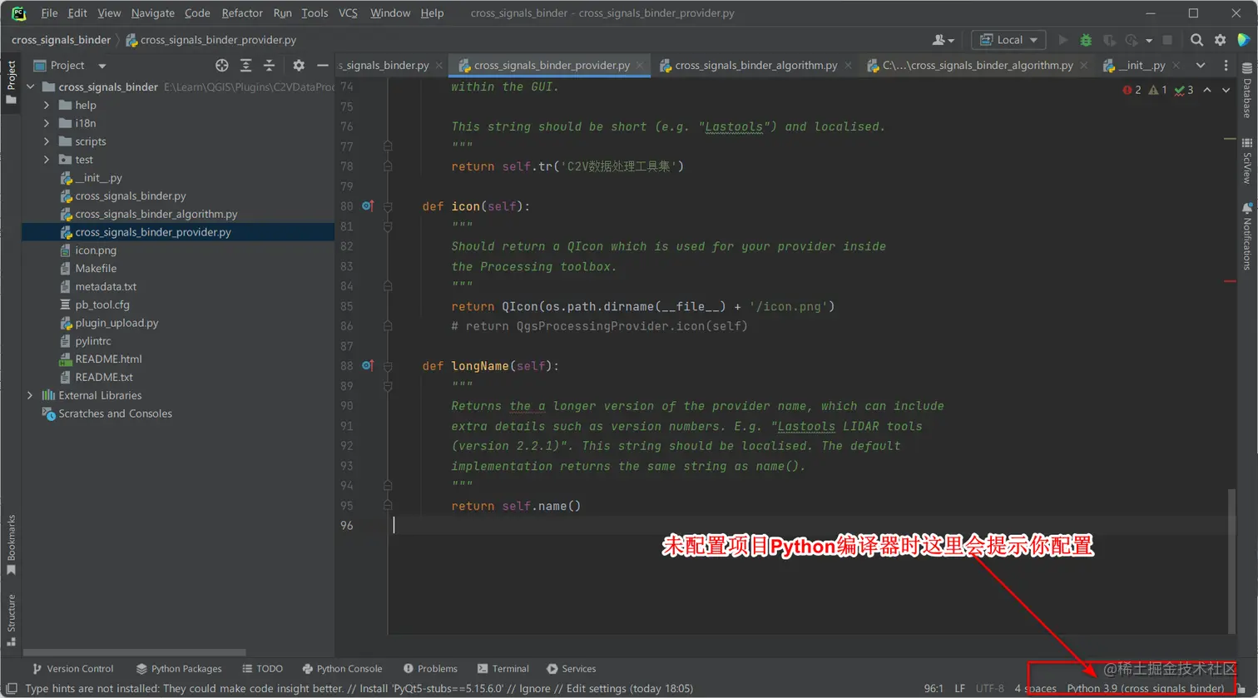Open the File menu

click(49, 13)
